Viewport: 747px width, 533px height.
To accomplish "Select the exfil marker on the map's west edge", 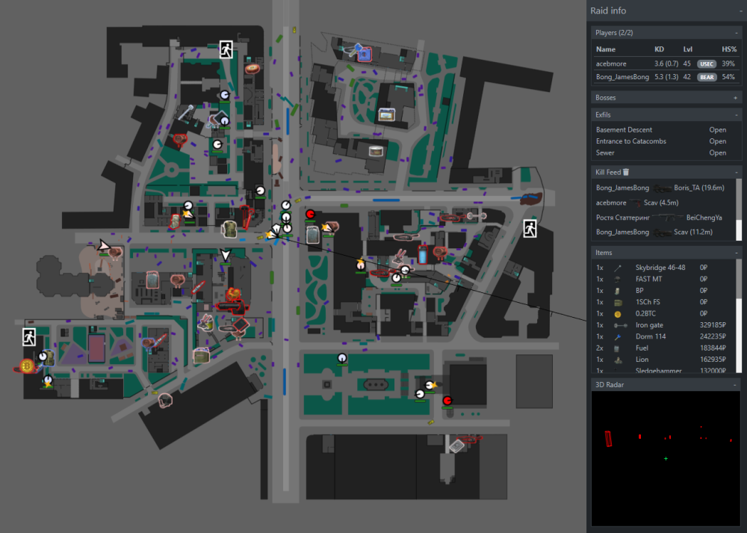I will [x=29, y=337].
